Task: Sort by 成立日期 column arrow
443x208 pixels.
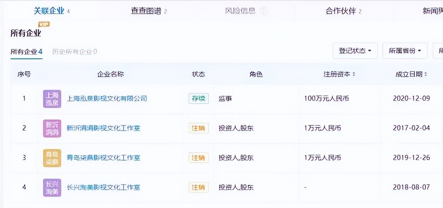Action: [x=425, y=74]
